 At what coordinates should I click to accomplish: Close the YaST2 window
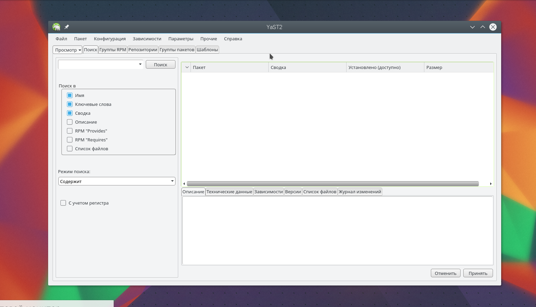coord(493,27)
